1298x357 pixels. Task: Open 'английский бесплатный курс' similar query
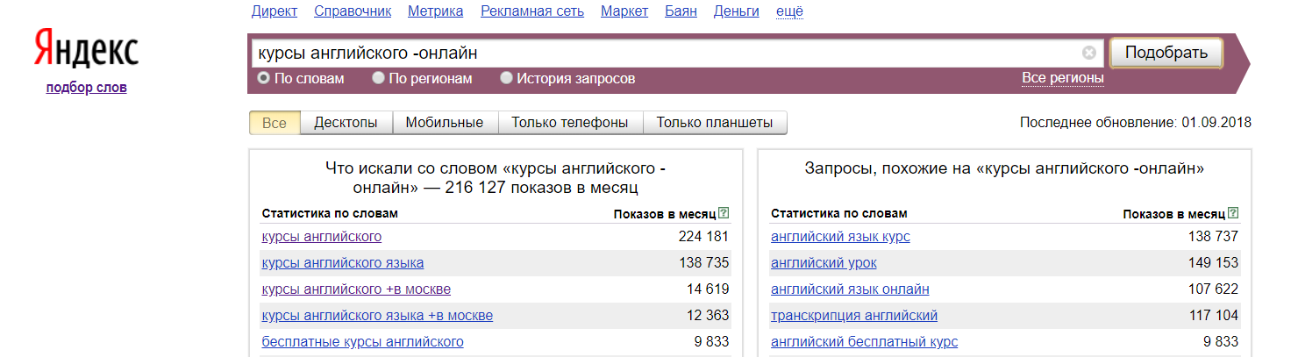[864, 342]
